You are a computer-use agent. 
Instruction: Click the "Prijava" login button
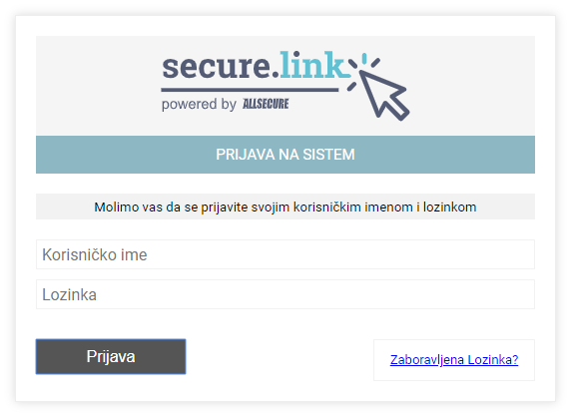point(111,357)
